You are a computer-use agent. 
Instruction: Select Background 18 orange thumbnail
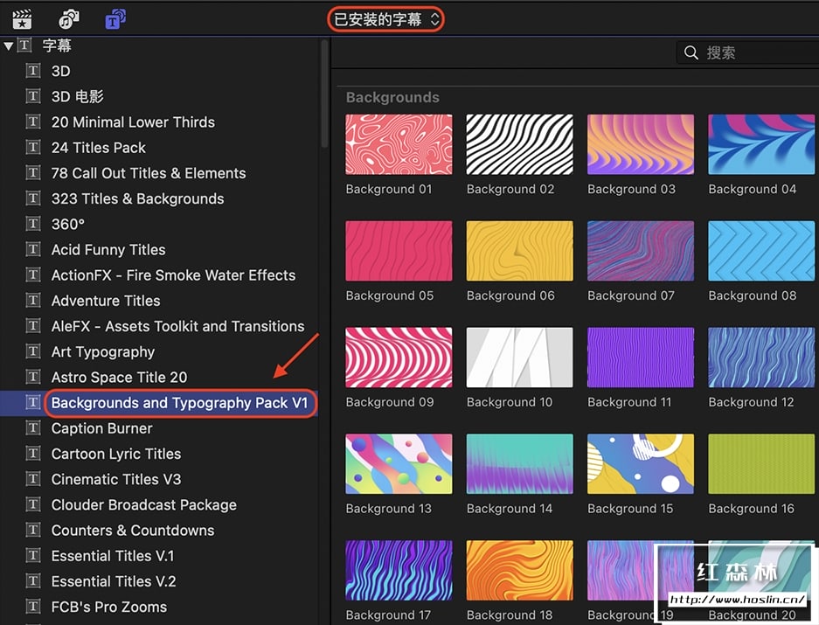(520, 571)
